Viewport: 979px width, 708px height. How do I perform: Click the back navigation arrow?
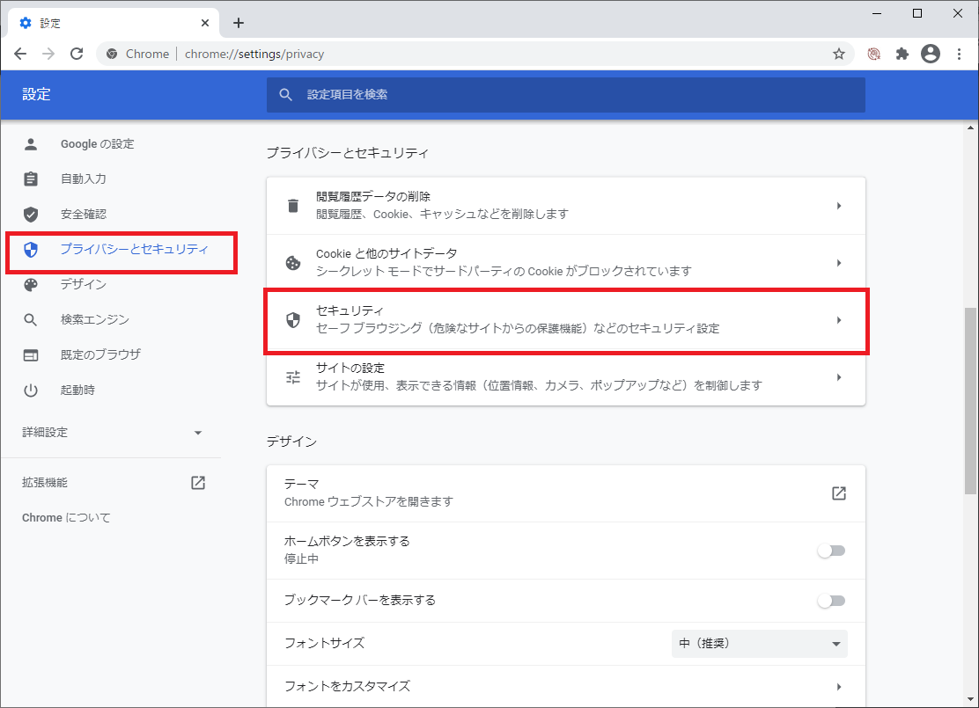[x=20, y=54]
